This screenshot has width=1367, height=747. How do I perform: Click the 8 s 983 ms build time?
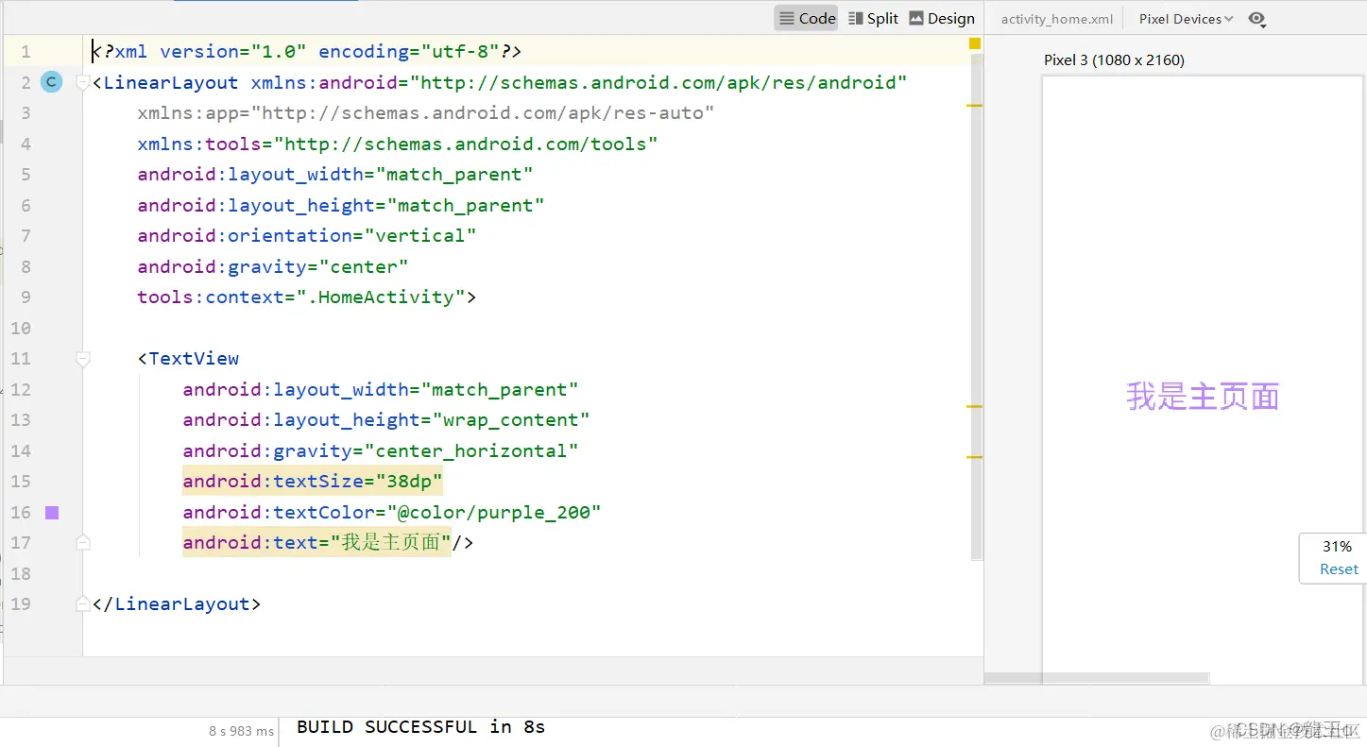point(241,731)
